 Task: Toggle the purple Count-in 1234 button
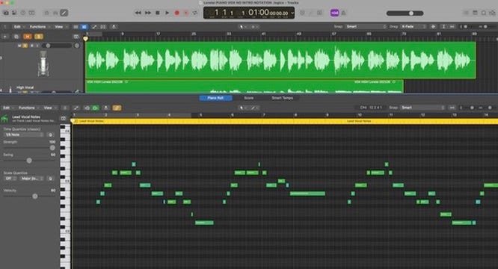point(334,13)
